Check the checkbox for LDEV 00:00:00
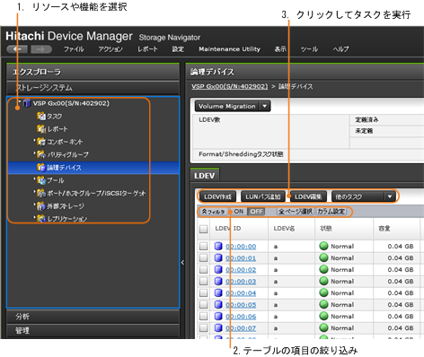Viewport: 424px width, 357px height. pyautogui.click(x=204, y=247)
